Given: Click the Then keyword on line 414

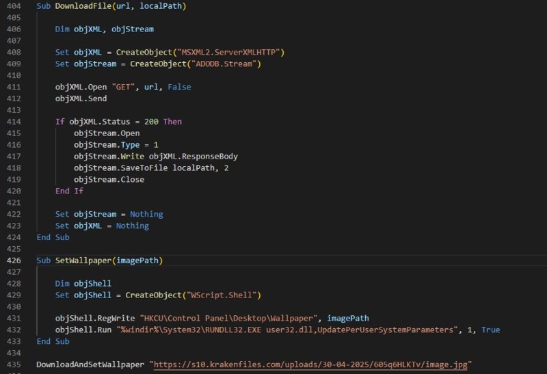Looking at the screenshot, I should click(172, 122).
